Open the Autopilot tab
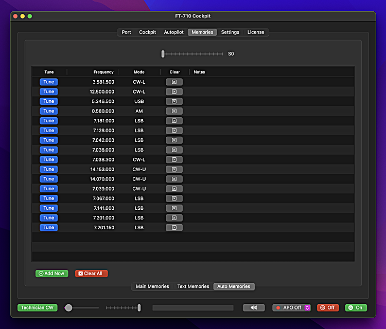 click(174, 32)
